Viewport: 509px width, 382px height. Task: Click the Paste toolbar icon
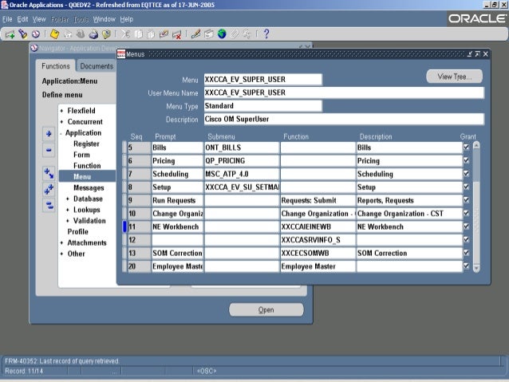(151, 34)
